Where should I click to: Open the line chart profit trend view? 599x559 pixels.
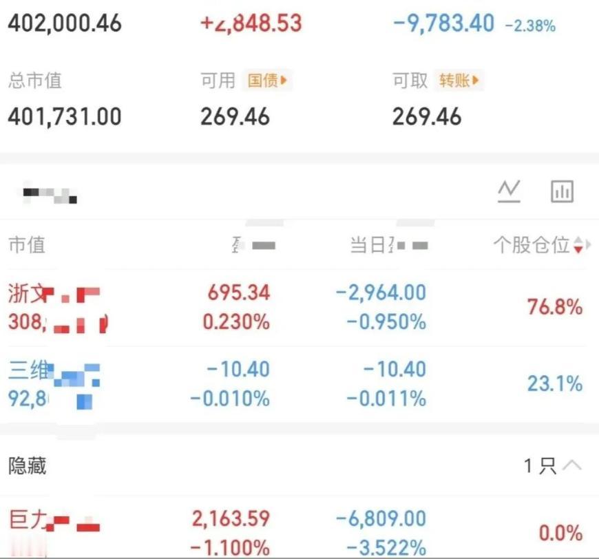pyautogui.click(x=508, y=192)
